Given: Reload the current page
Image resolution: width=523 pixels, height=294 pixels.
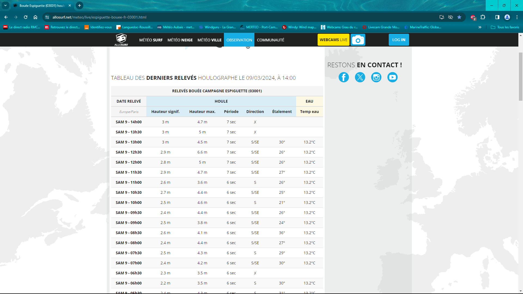Looking at the screenshot, I should [x=26, y=17].
